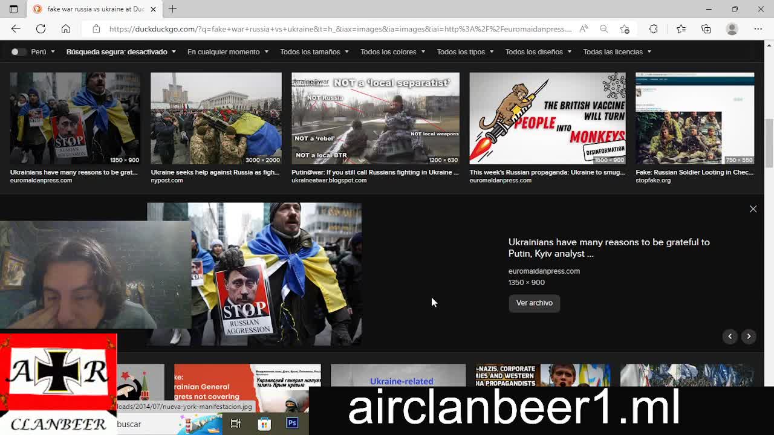
Task: Expand the Perú region dropdown
Action: point(43,52)
